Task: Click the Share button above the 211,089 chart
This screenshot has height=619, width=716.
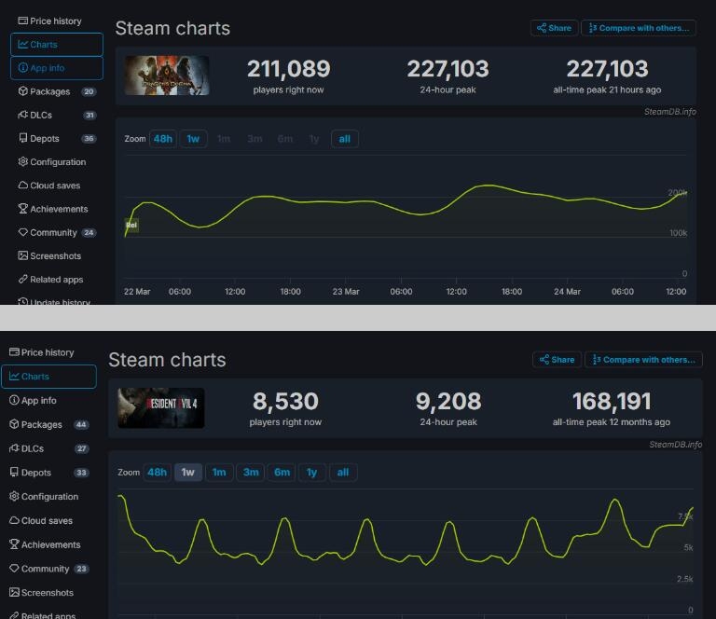Action: click(555, 28)
